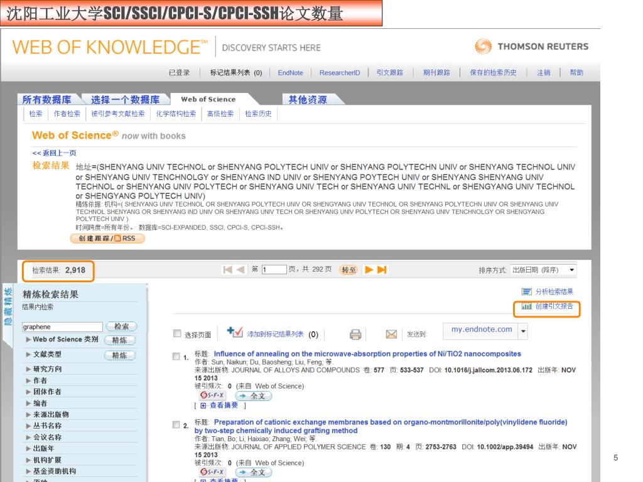The height and width of the screenshot is (482, 643).
Task: Collapse the refine panel side tab
Action: 8,306
